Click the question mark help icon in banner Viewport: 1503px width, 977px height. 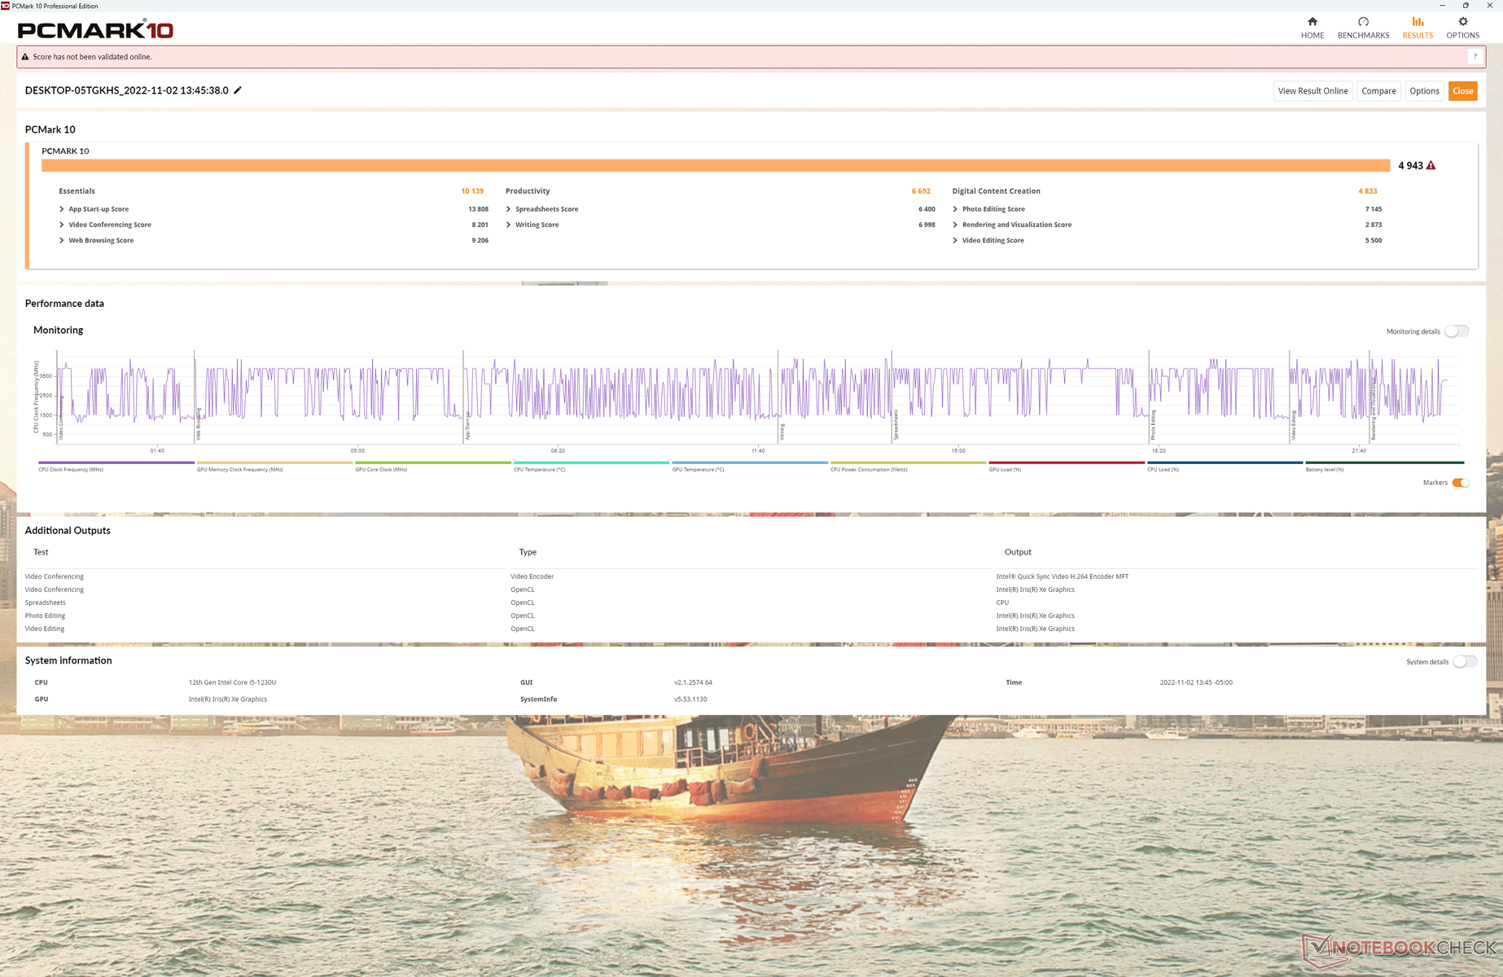coord(1475,57)
